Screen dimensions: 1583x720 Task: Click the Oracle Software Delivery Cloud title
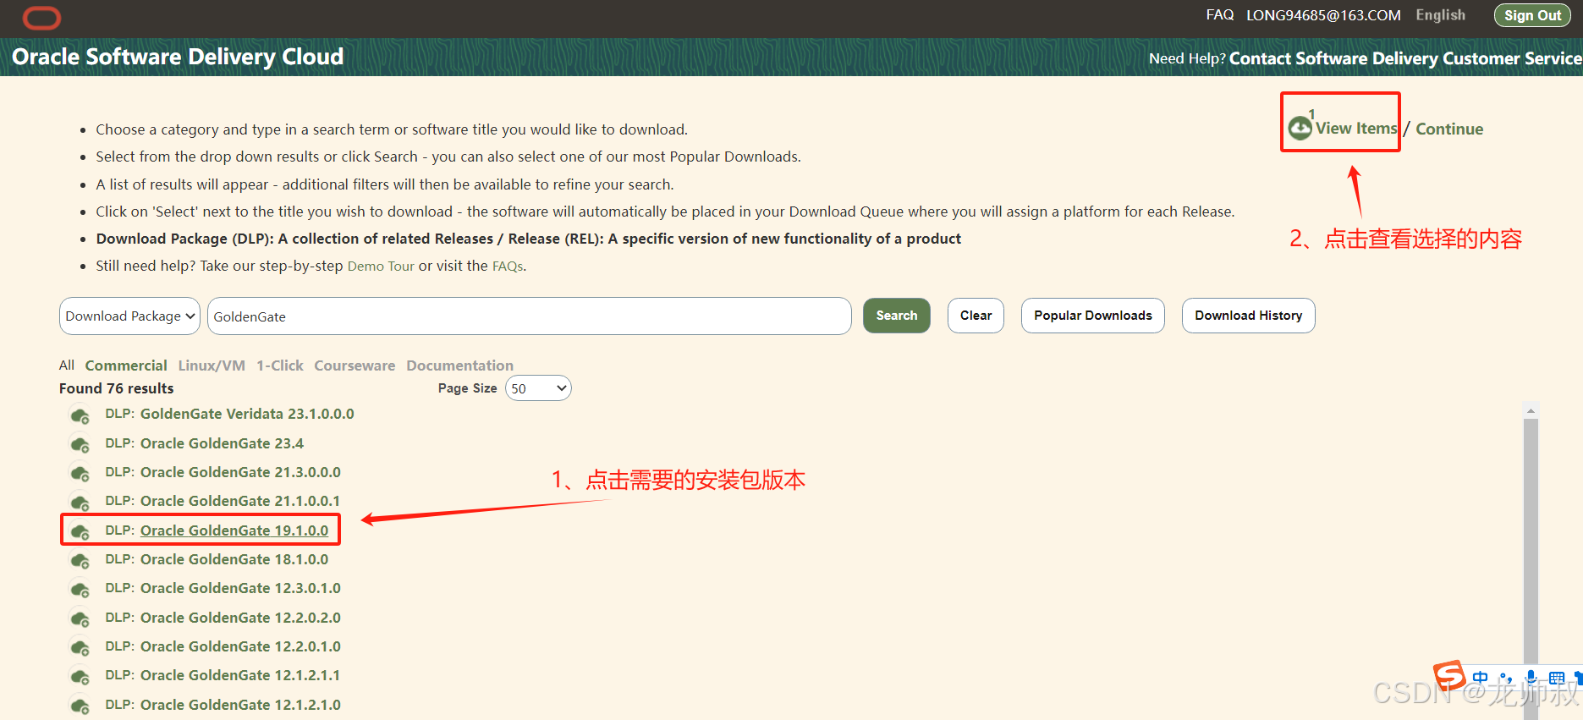point(178,57)
